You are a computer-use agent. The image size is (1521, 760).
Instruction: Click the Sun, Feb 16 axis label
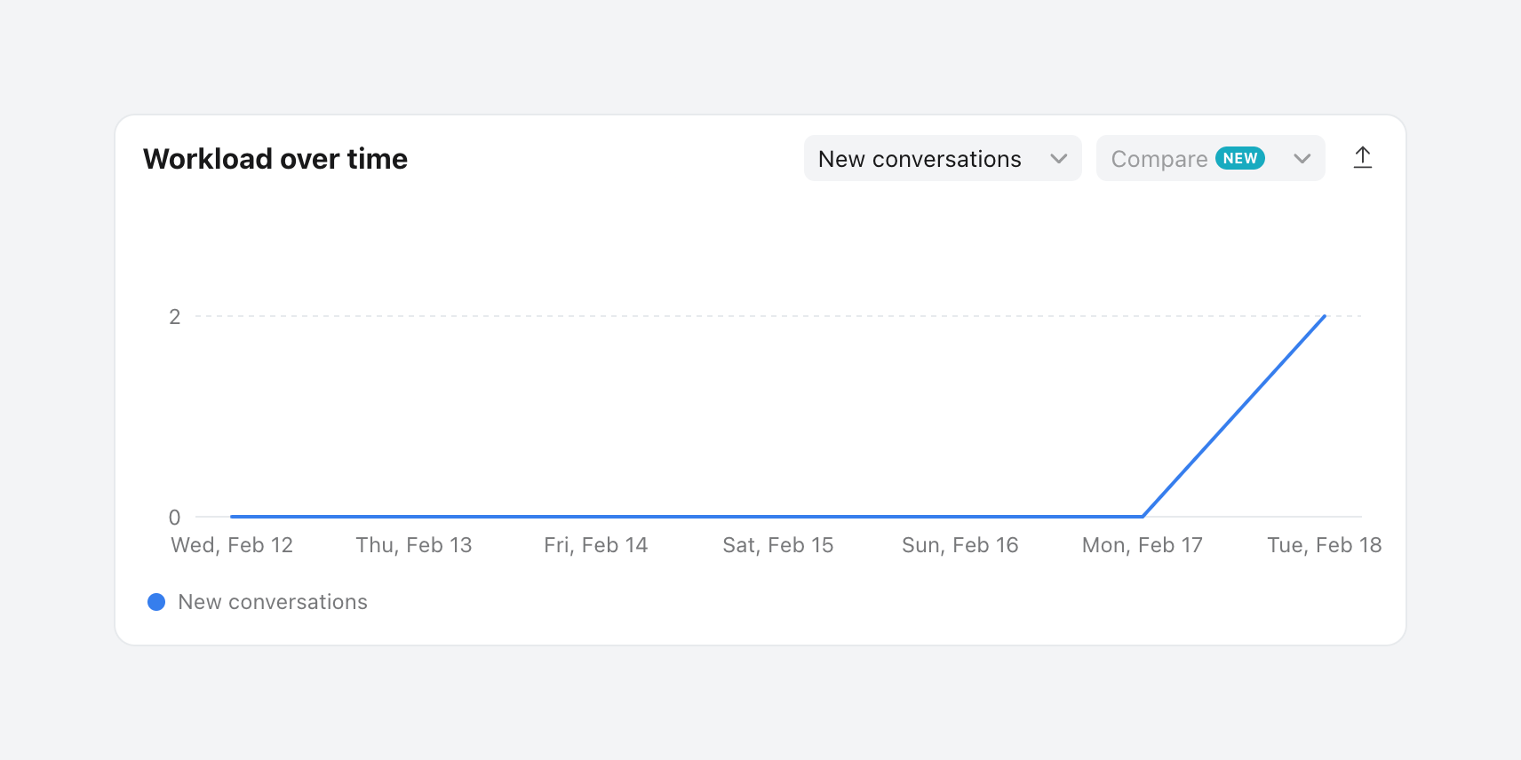click(x=960, y=545)
